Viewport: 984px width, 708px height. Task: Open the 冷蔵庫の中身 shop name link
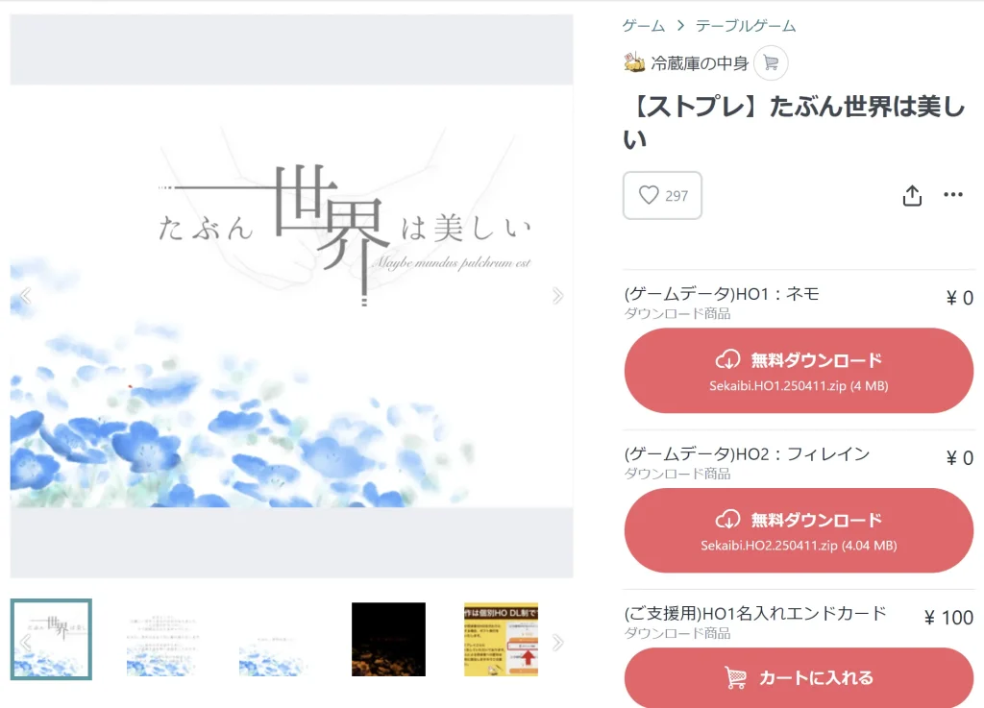tap(700, 63)
